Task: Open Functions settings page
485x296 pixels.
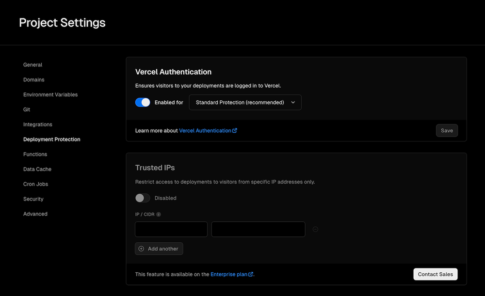Action: 35,154
